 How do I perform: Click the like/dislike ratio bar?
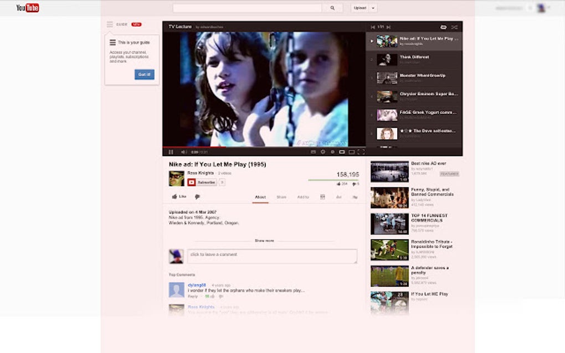pyautogui.click(x=333, y=180)
